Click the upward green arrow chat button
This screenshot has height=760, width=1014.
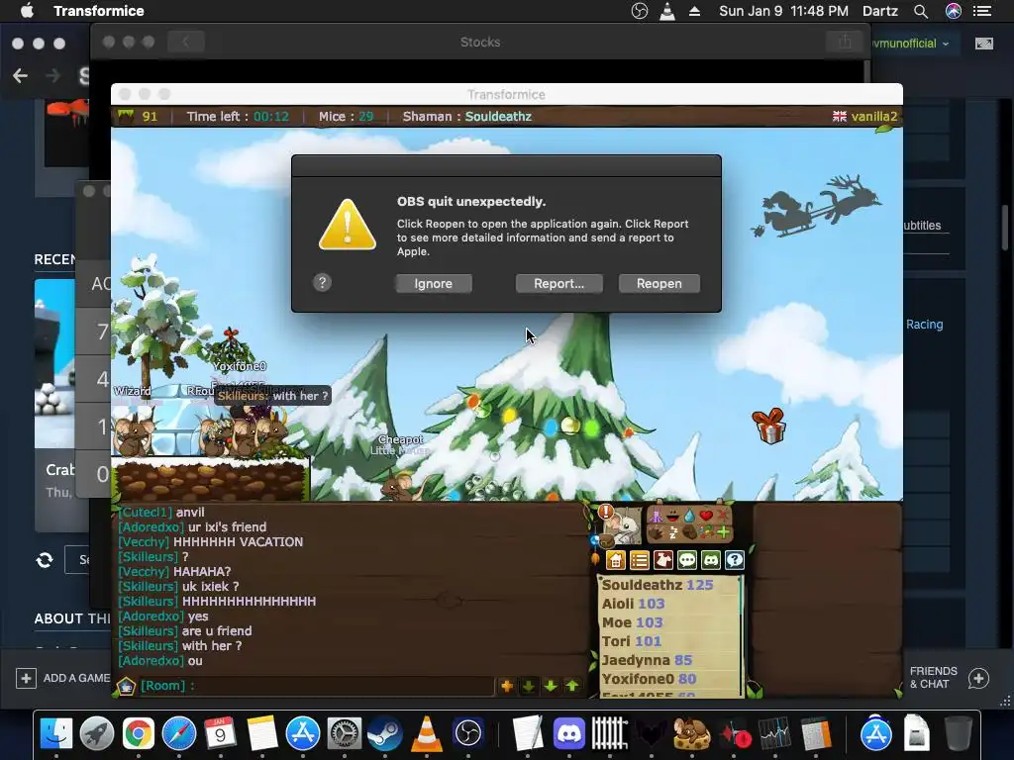pos(572,686)
